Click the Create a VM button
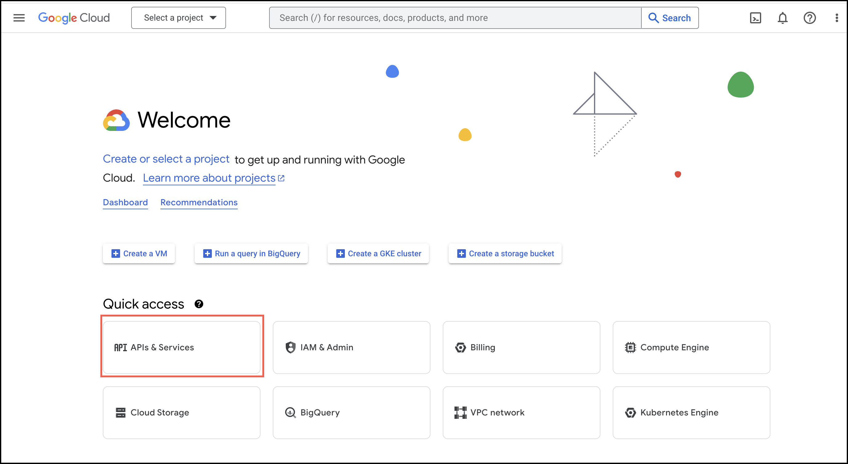Image resolution: width=848 pixels, height=464 pixels. pyautogui.click(x=139, y=254)
